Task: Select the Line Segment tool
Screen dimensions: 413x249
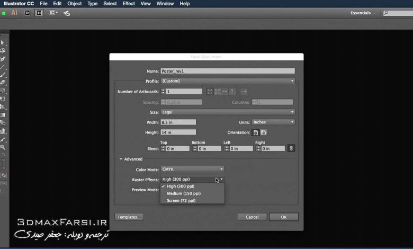Action: (x=3, y=67)
